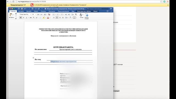Viewport: 176px width, 99px height.
Task: Toggle Underline formatting
Action: click(x=26, y=18)
